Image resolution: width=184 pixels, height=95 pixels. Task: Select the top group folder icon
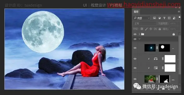[x=143, y=34]
